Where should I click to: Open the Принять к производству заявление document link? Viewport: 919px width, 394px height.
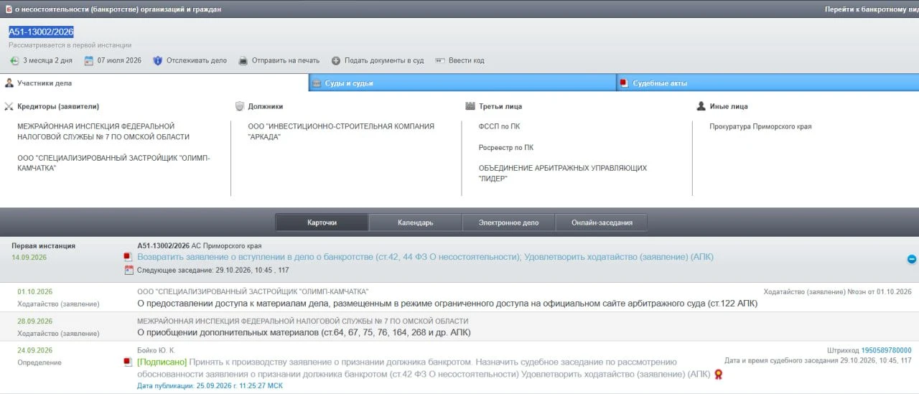(424, 368)
